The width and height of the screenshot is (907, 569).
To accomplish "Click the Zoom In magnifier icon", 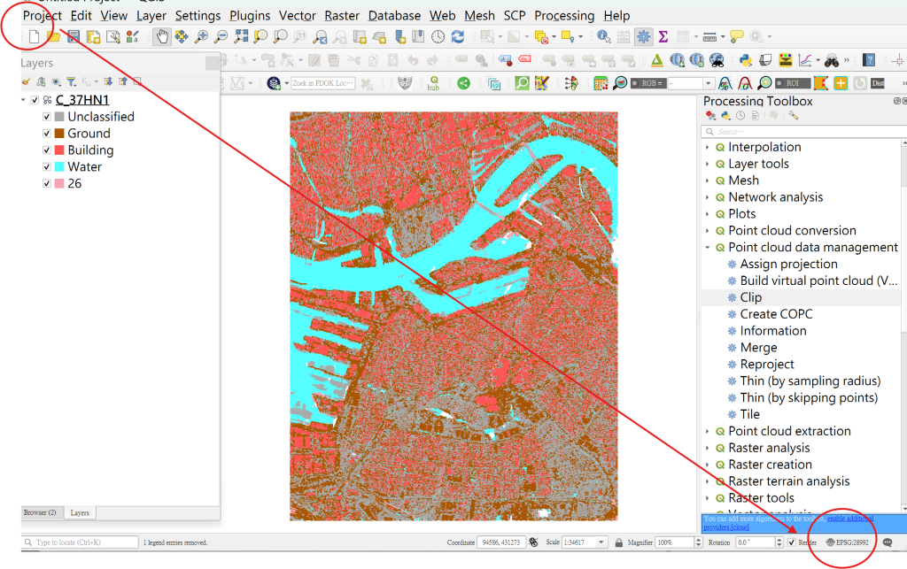I will 201,37.
